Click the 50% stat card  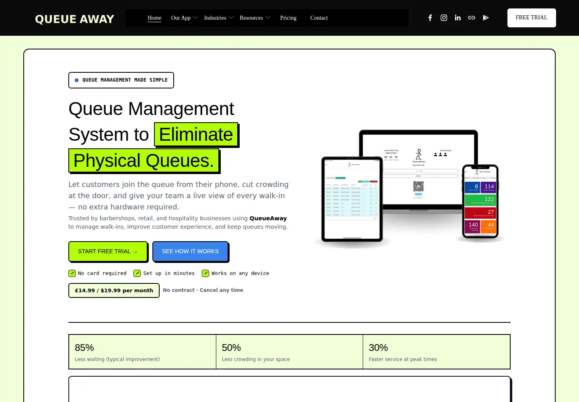click(x=289, y=352)
